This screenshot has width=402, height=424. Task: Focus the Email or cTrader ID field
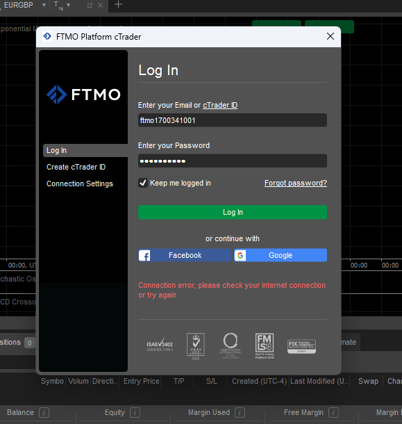233,120
